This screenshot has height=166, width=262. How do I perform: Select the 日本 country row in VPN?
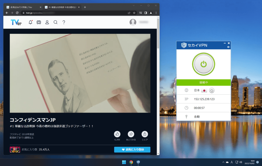coord(203,90)
